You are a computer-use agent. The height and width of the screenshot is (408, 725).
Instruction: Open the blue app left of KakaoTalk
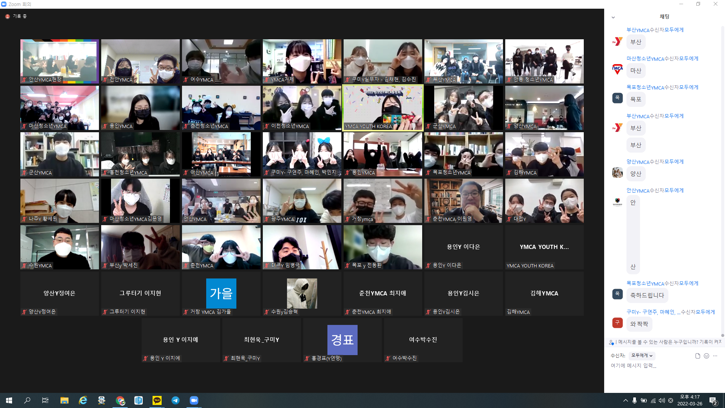pyautogui.click(x=139, y=400)
